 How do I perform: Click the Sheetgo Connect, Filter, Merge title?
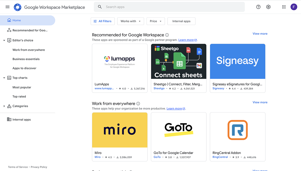178,84
